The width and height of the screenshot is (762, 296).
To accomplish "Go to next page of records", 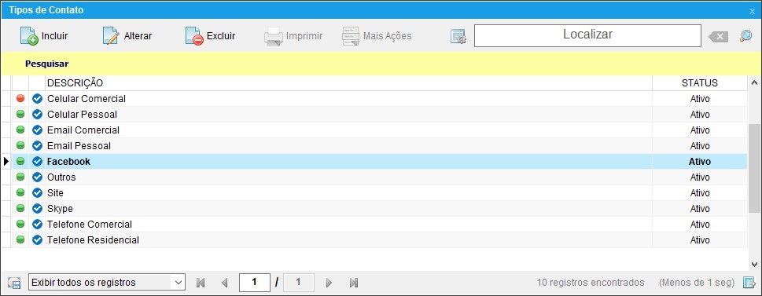I will [x=329, y=283].
